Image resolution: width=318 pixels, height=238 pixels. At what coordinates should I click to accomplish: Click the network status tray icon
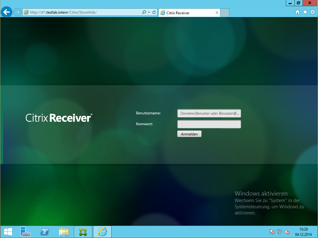tap(280, 232)
